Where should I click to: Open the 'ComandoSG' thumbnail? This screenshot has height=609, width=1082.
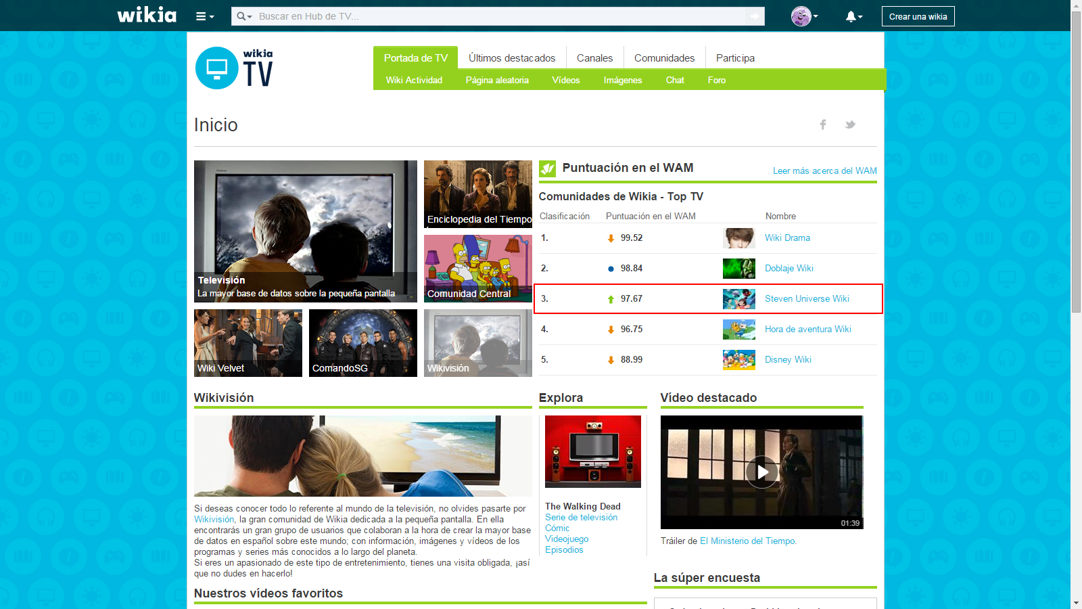(x=363, y=343)
